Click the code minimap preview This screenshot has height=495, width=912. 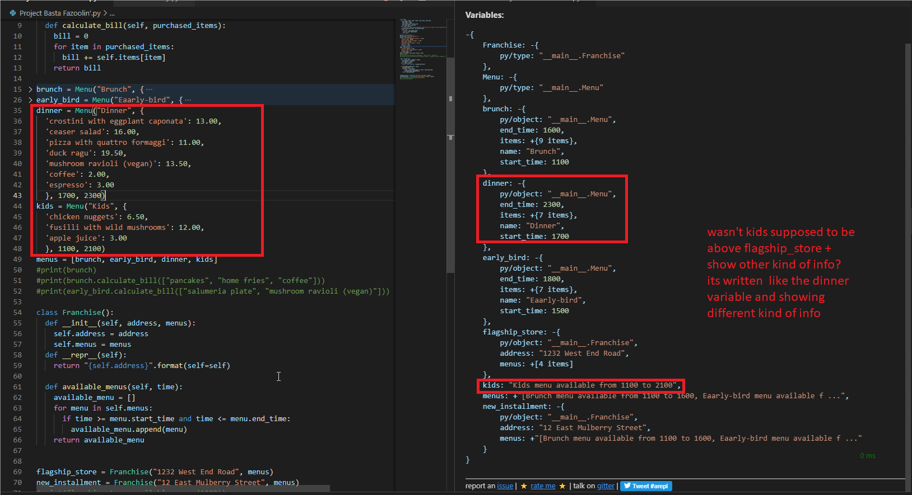[422, 49]
